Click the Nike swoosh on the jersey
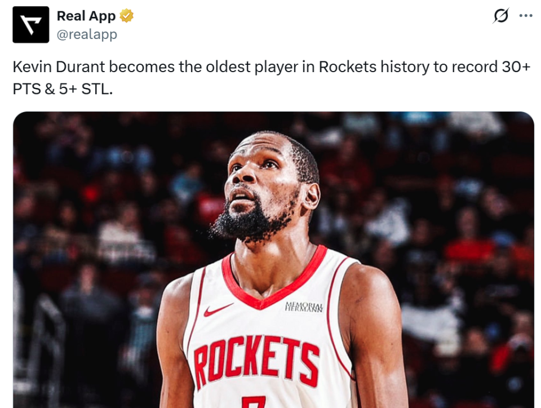 218,309
